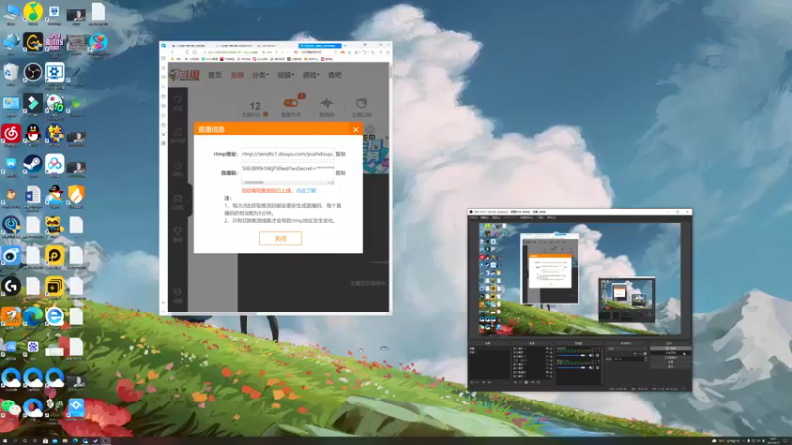Click the heart 关注 icon in Douyu sidebar
This screenshot has height=445, width=792.
point(178,100)
